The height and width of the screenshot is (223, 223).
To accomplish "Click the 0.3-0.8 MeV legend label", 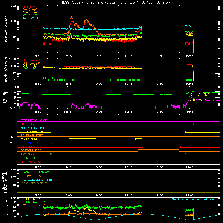I will 32,63.
